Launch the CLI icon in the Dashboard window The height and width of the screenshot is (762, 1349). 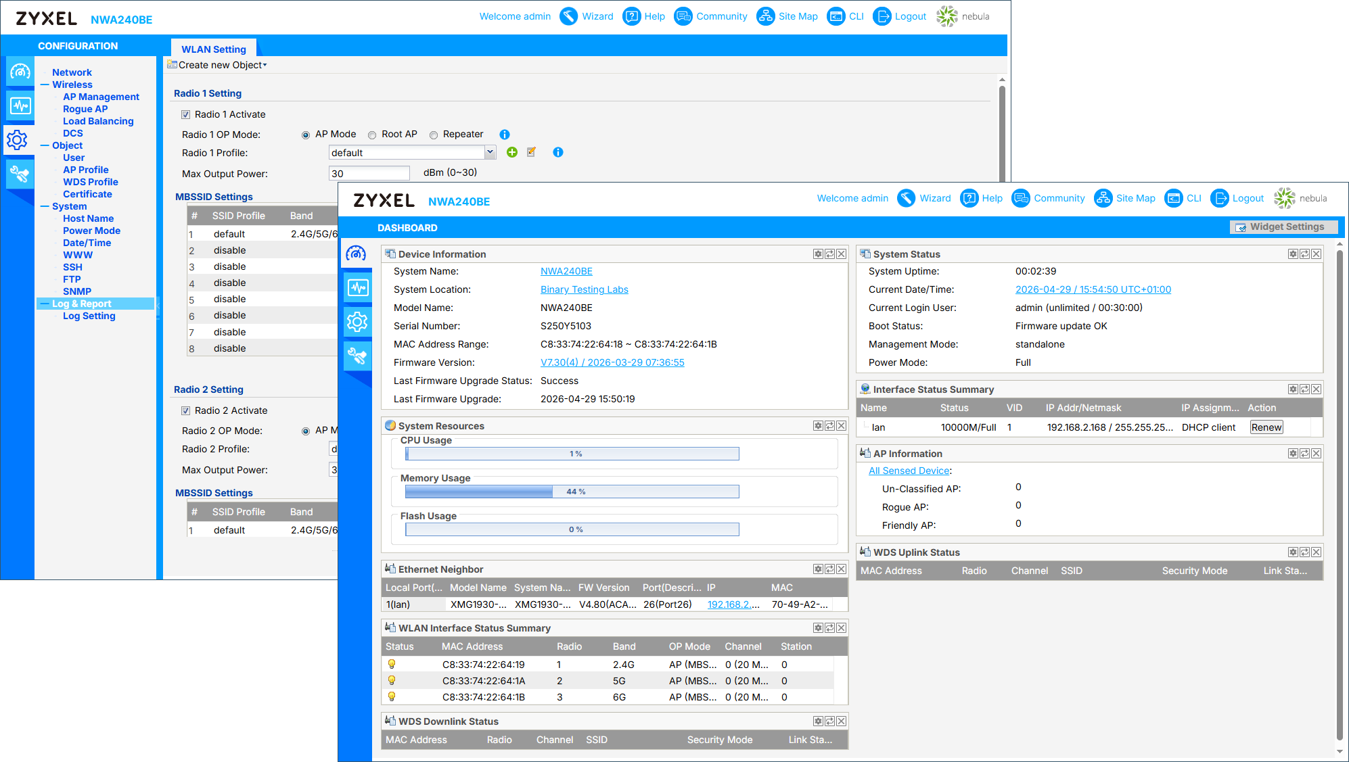pos(1174,198)
